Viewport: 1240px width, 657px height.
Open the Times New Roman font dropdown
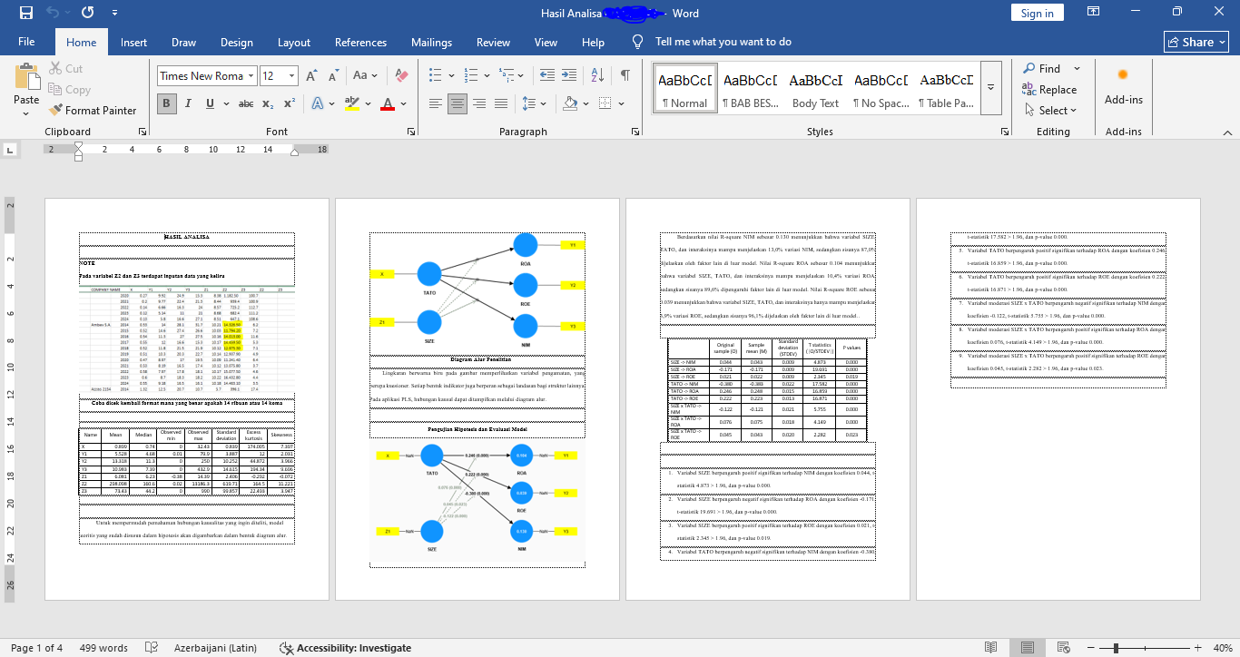click(x=251, y=76)
